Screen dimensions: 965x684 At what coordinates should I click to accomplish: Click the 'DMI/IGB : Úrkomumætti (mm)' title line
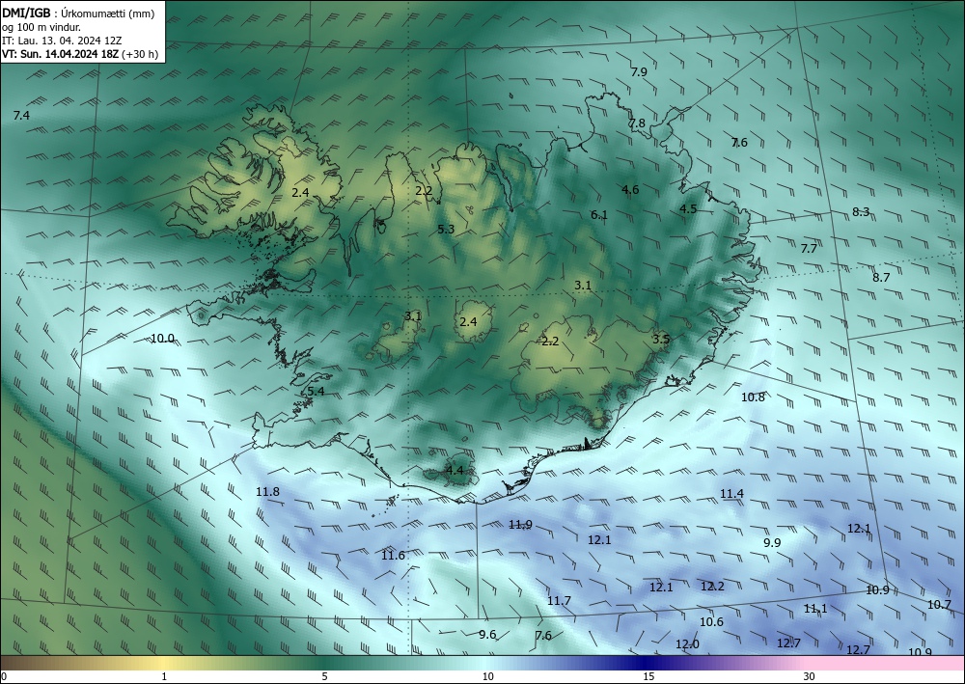(78, 13)
